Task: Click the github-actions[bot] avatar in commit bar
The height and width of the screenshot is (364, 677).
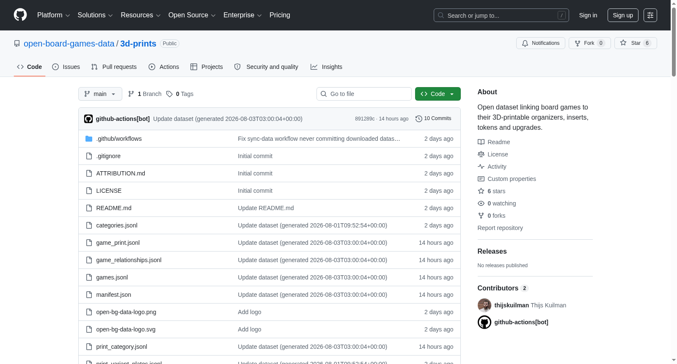Action: coord(88,119)
